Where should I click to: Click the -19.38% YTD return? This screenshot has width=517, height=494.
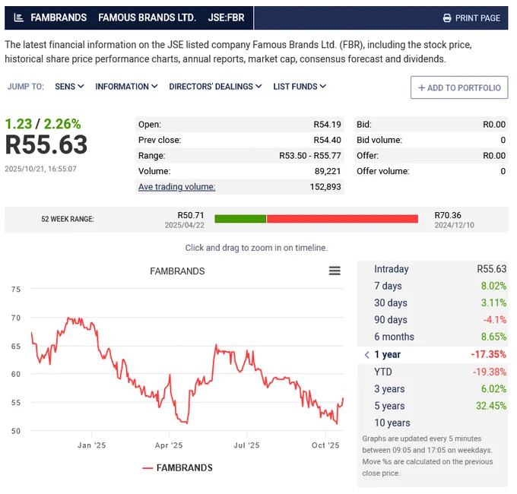click(x=490, y=372)
